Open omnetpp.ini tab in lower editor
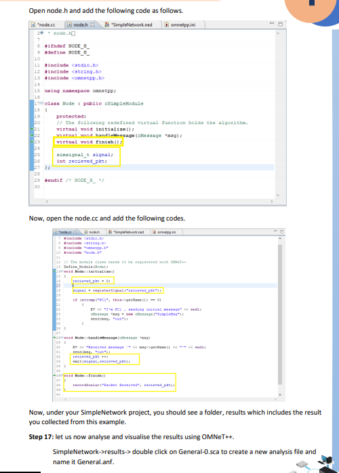Viewport: 339px width, 473px height. coord(166,232)
